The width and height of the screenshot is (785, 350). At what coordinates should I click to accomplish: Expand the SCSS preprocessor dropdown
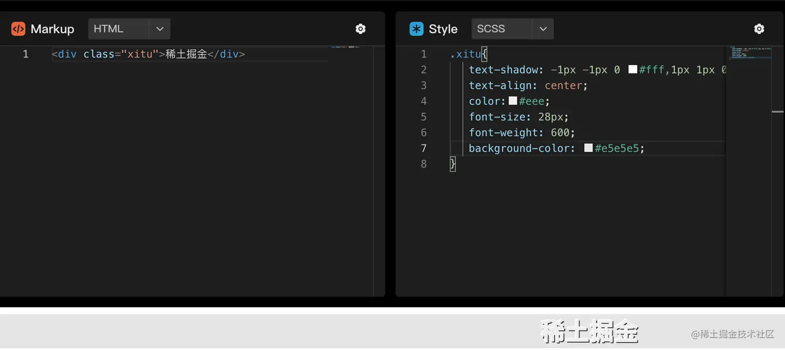click(x=543, y=29)
